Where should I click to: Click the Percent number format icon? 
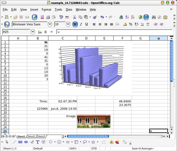pos(131,24)
